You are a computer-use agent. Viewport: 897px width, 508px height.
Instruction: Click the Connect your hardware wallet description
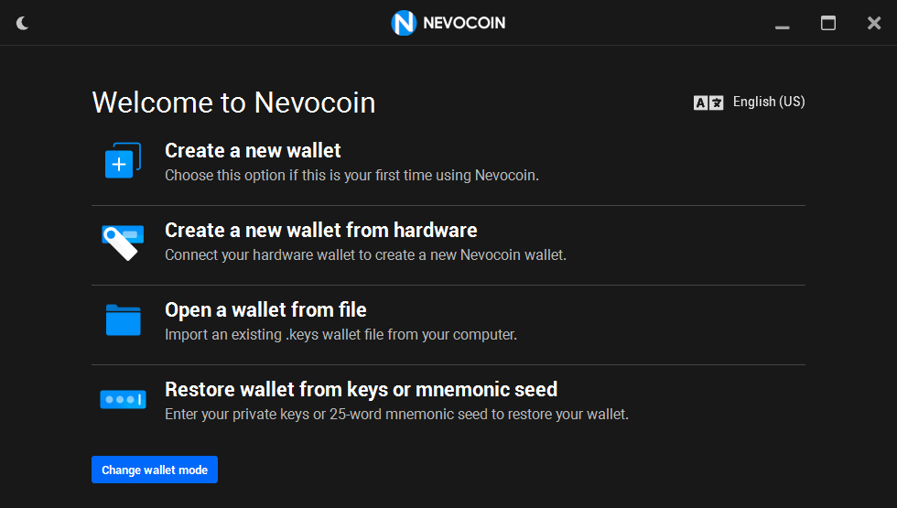365,254
